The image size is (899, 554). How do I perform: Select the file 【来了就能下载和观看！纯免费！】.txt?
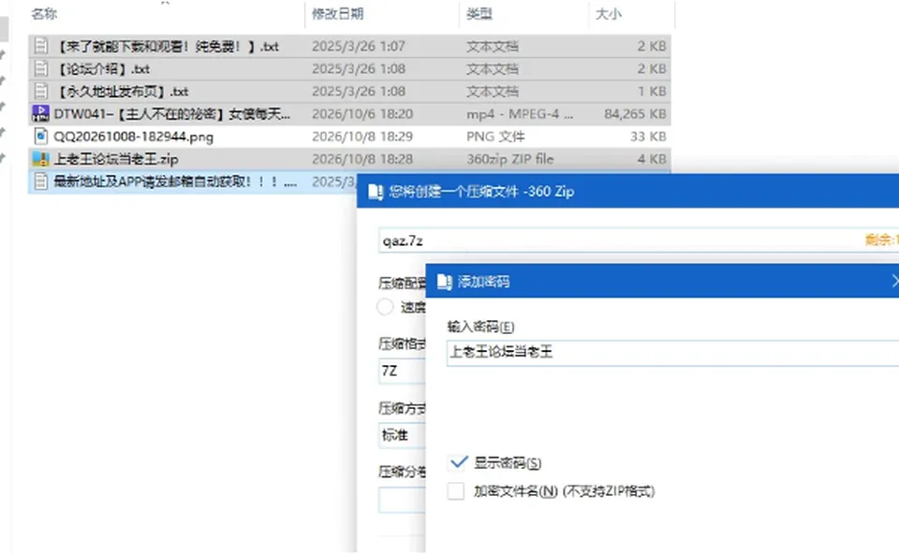tap(167, 46)
